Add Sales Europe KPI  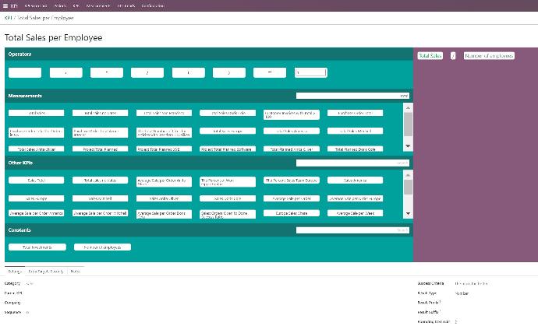tap(37, 198)
